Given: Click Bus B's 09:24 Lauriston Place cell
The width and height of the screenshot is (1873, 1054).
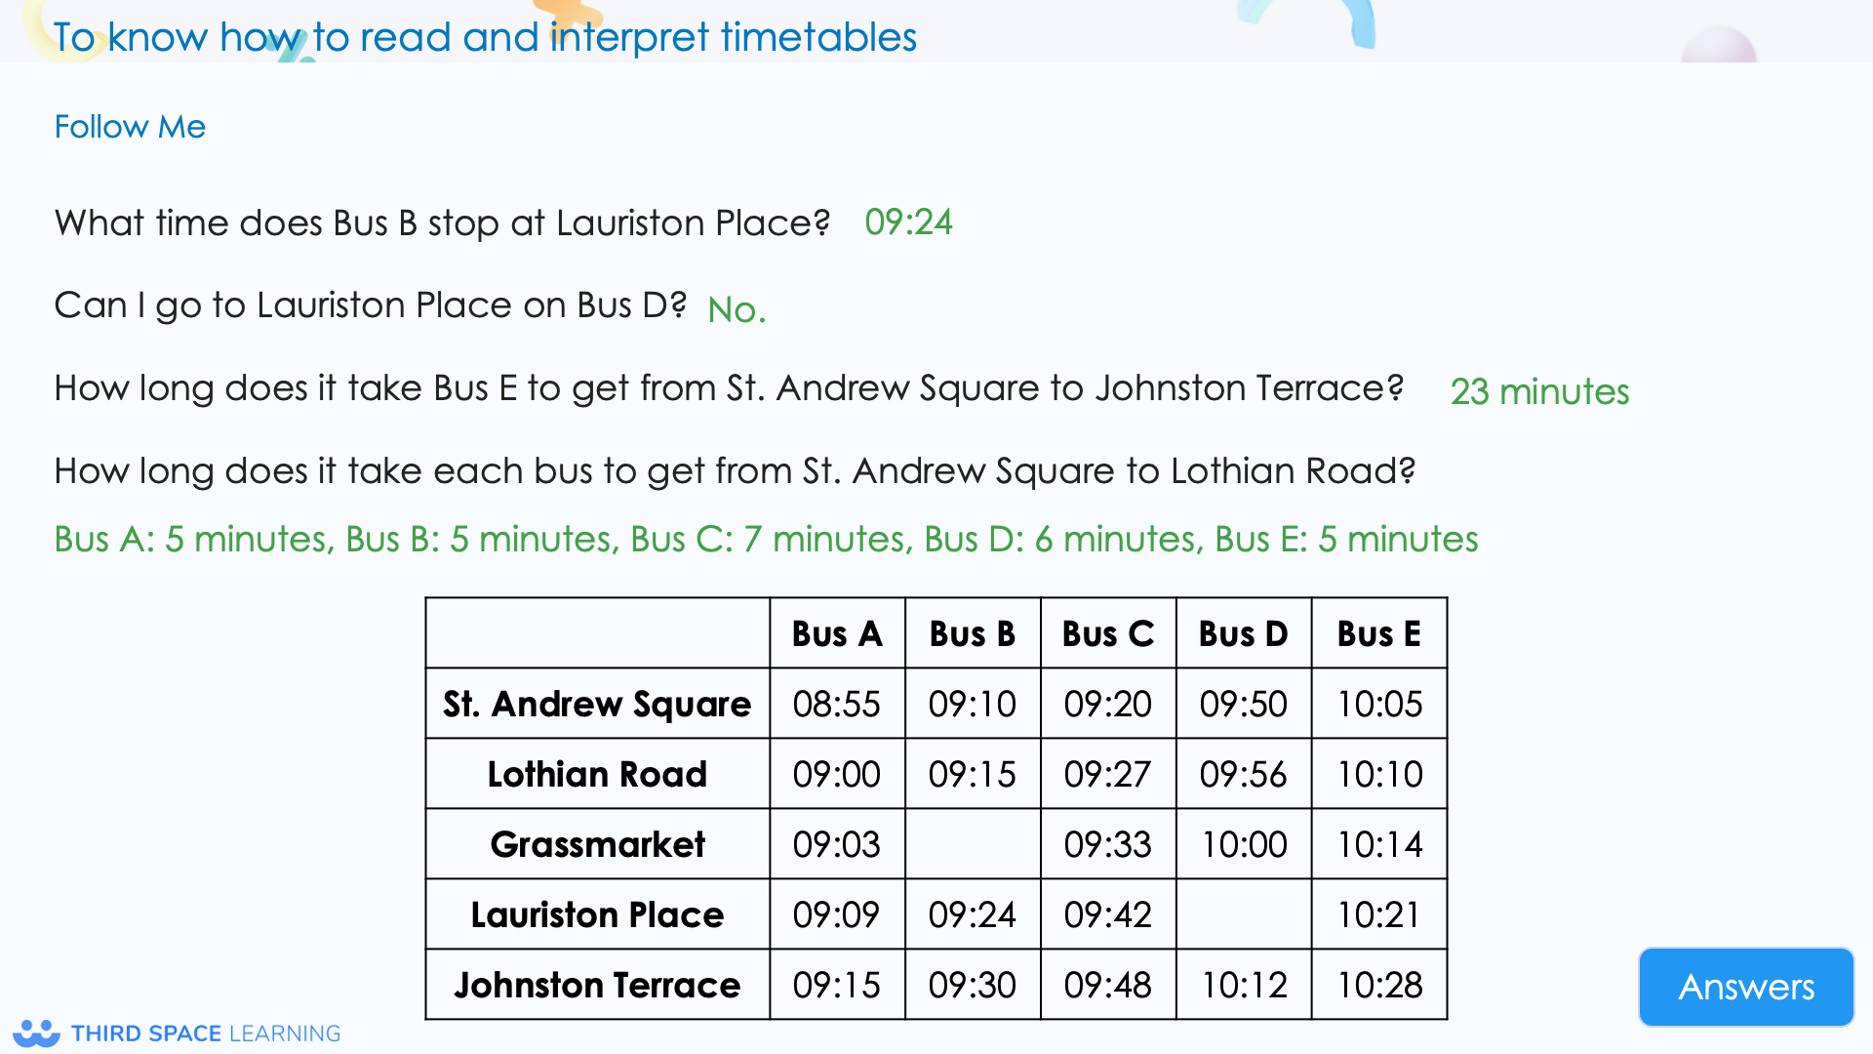Looking at the screenshot, I should click(973, 914).
